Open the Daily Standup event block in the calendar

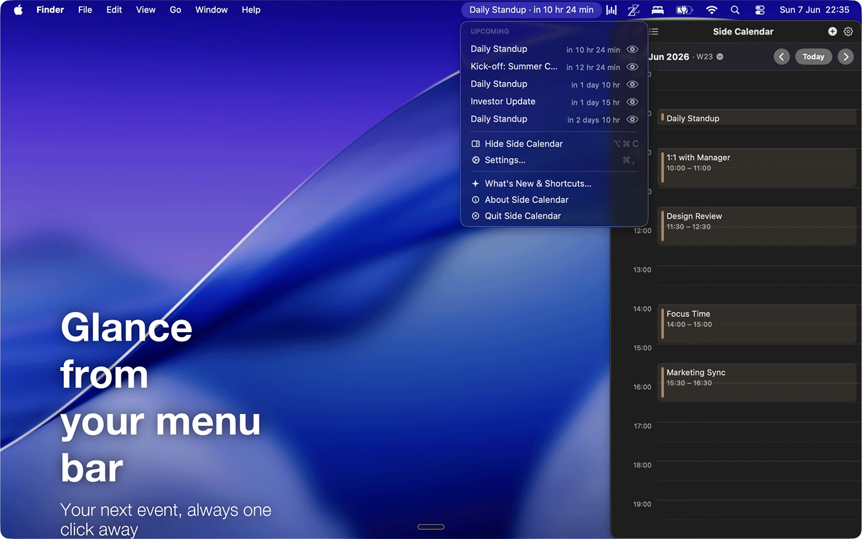pos(757,118)
